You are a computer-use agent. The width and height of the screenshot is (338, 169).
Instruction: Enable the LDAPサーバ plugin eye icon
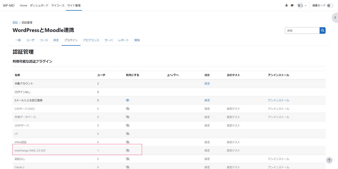point(128,126)
